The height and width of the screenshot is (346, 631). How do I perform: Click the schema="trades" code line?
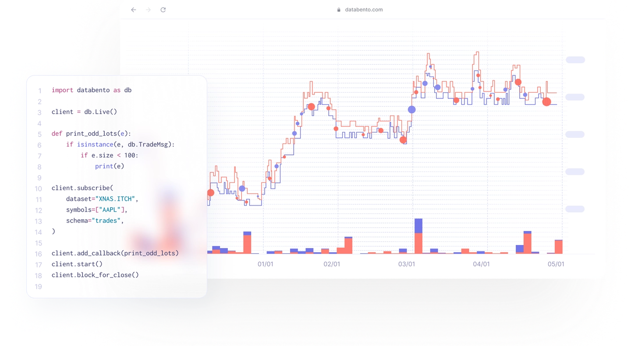[x=95, y=221]
